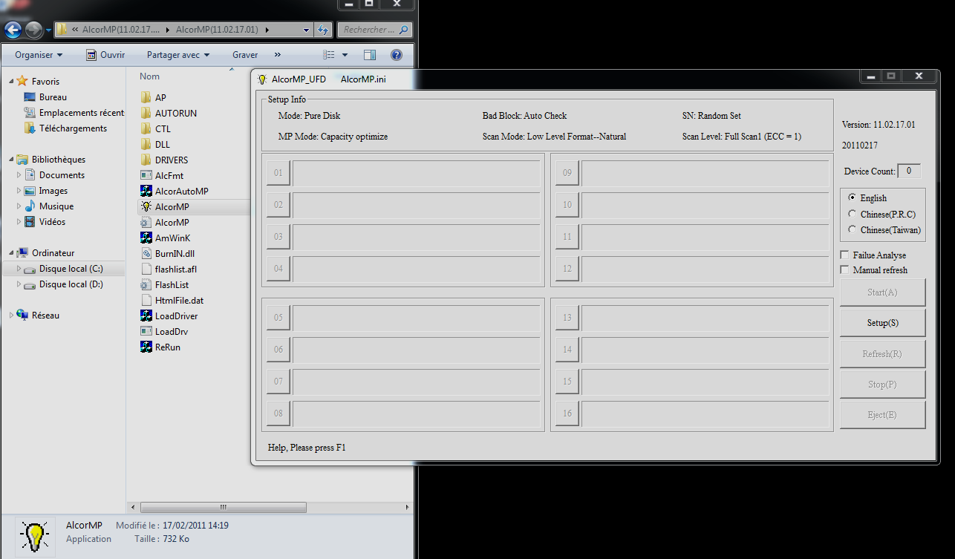The image size is (955, 559).
Task: Open the view options dropdown arrow
Action: pos(345,55)
